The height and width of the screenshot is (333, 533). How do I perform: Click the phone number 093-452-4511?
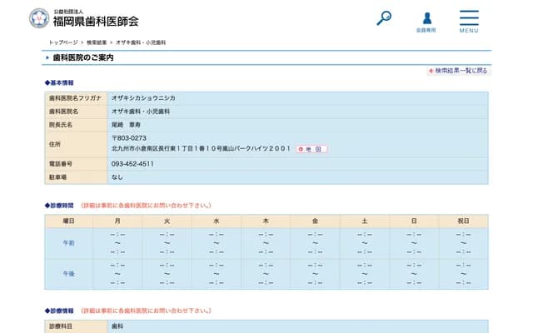click(132, 164)
